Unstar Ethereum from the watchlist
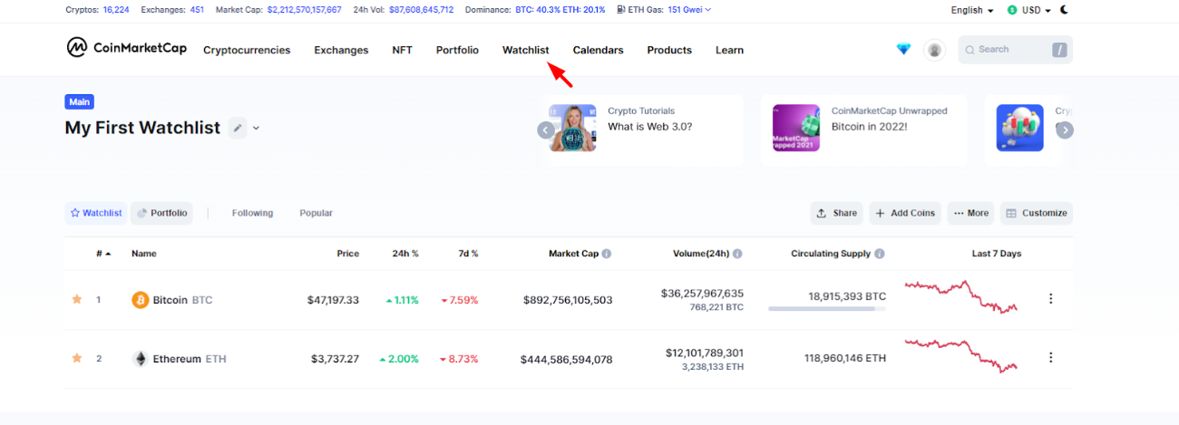This screenshot has height=425, width=1179. (x=77, y=358)
